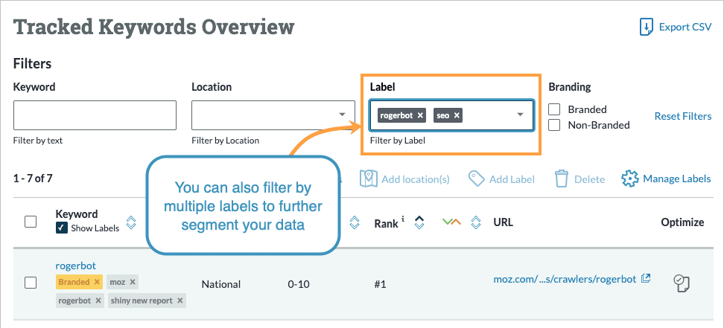Remove the Branded tag from rogerbot keyword
The height and width of the screenshot is (328, 724).
(x=97, y=283)
